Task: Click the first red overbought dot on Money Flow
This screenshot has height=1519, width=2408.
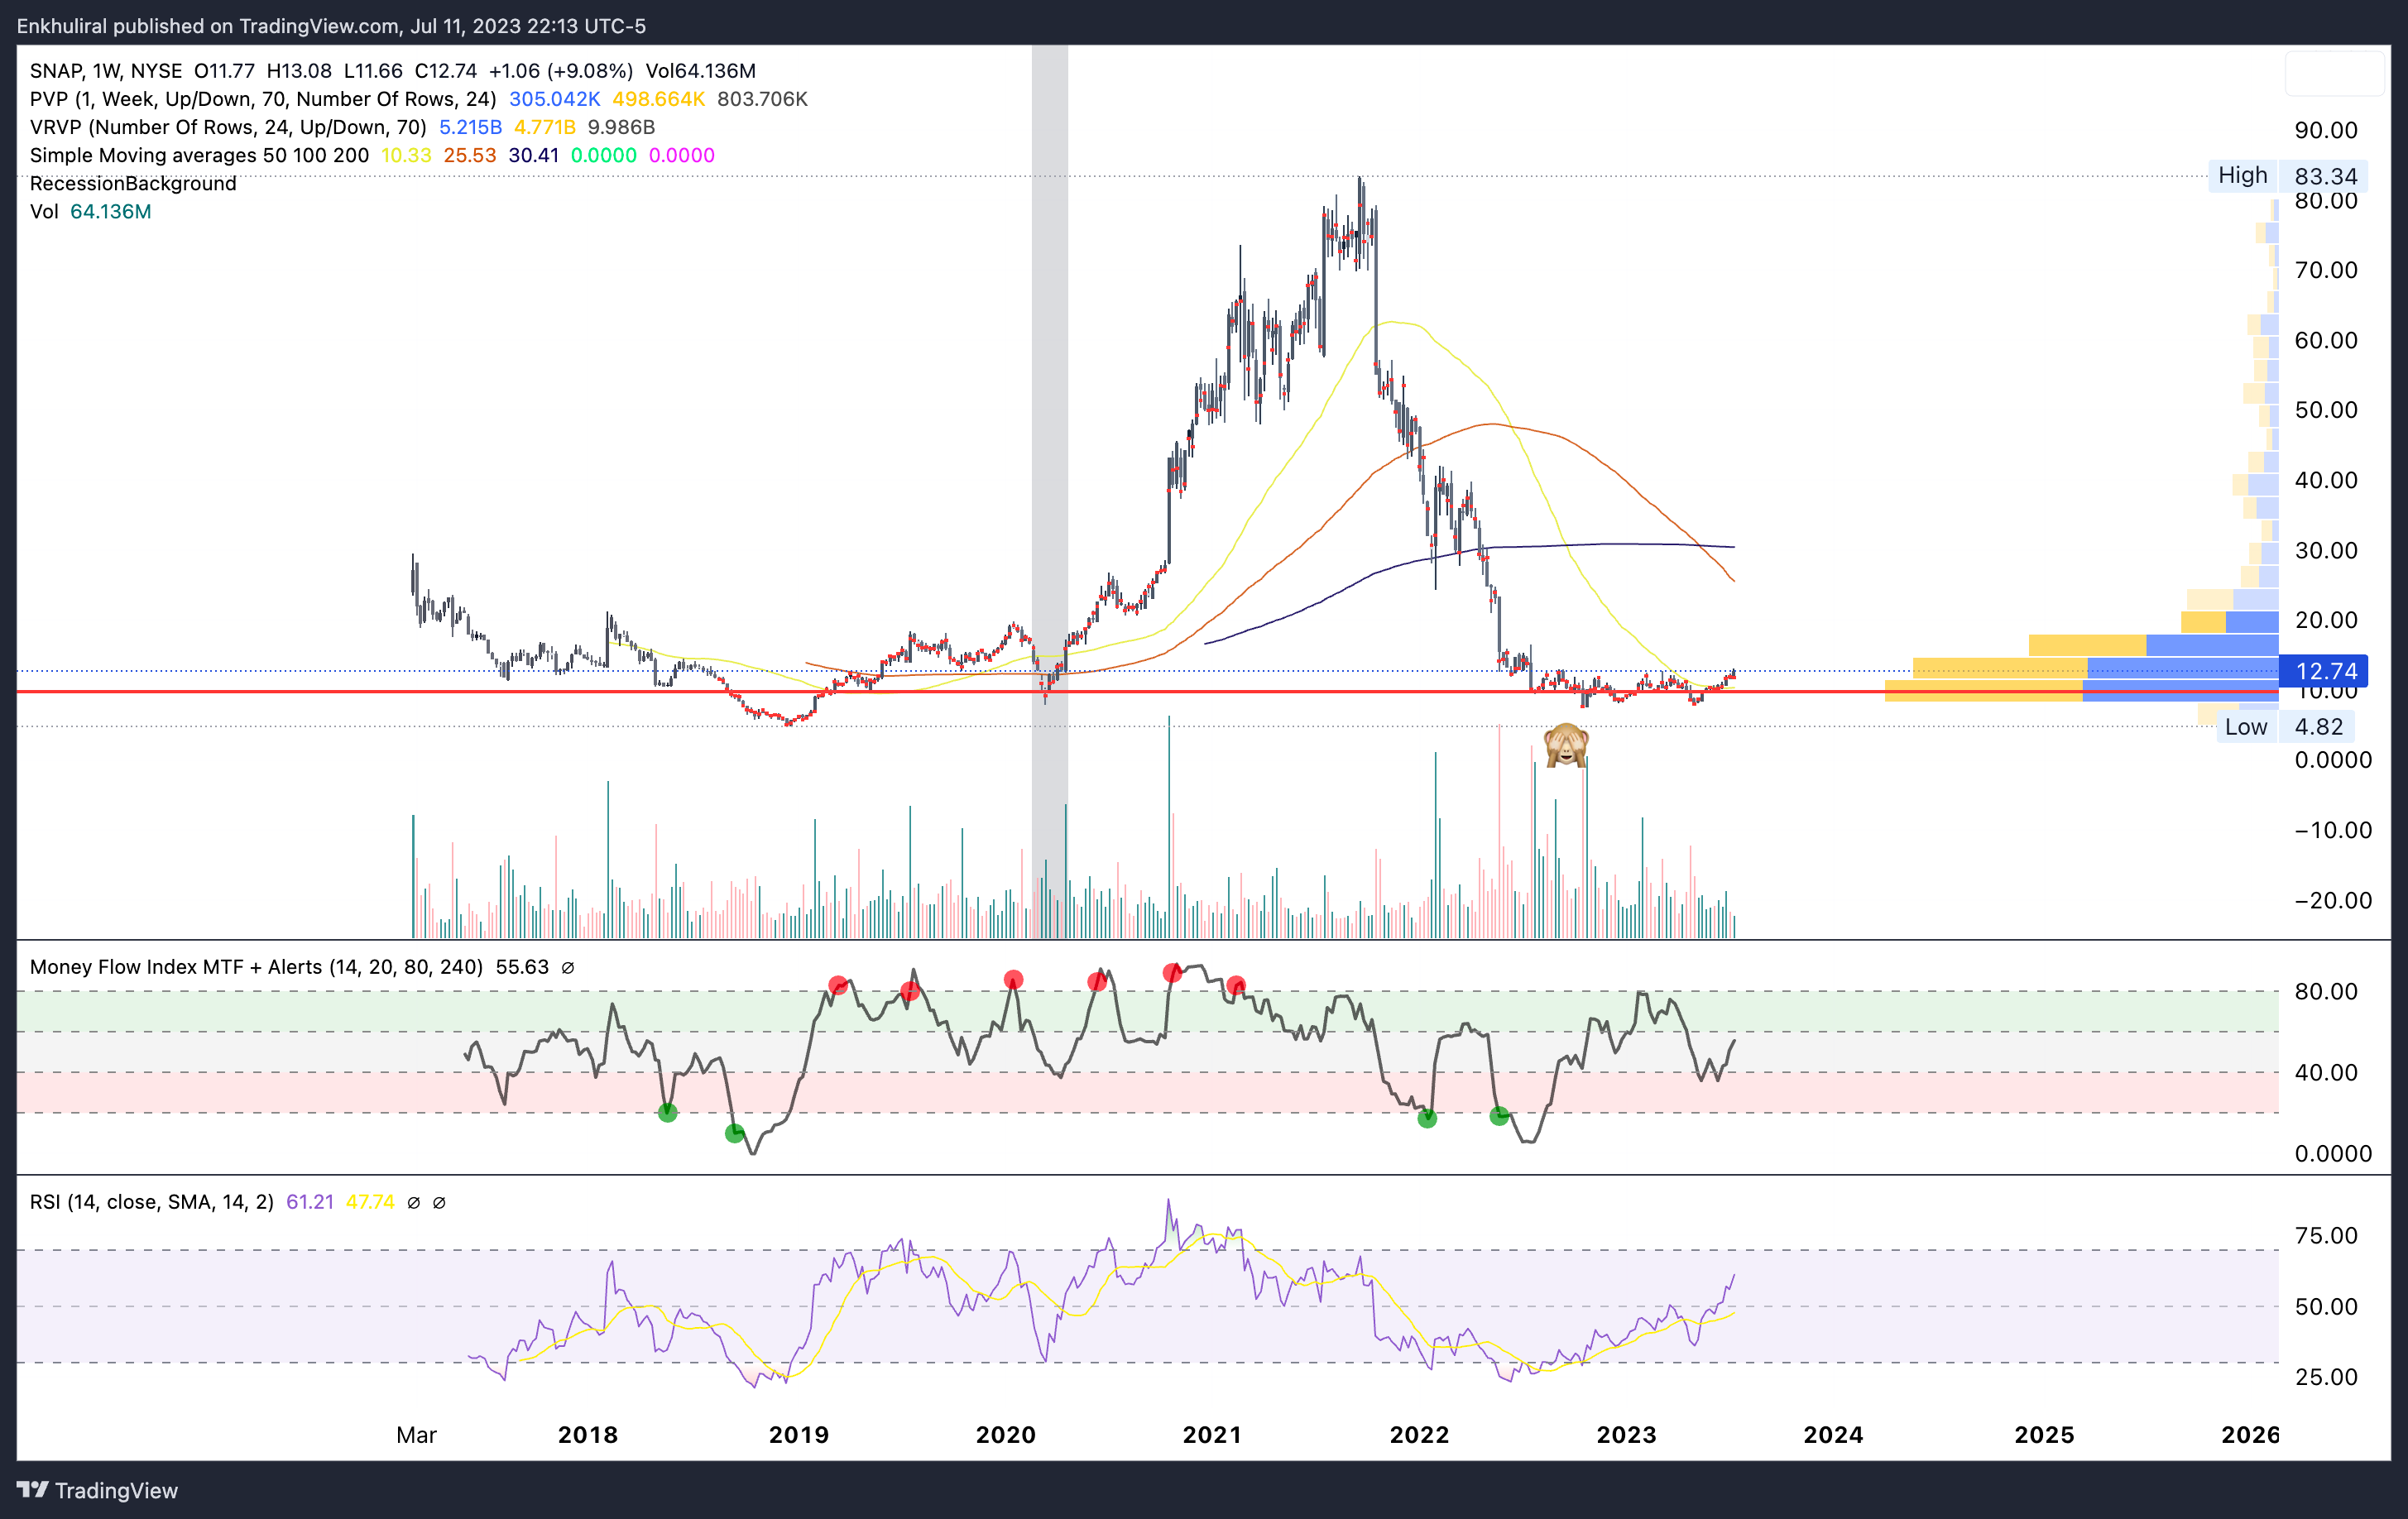Action: (838, 986)
